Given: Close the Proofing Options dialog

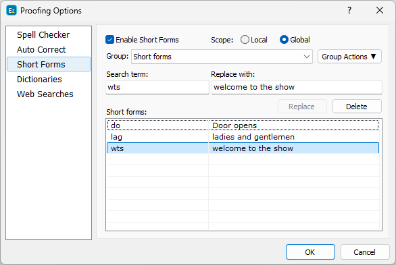Looking at the screenshot, I should (380, 10).
